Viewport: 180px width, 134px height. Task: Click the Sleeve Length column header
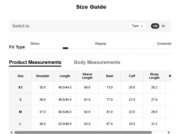click(x=87, y=76)
